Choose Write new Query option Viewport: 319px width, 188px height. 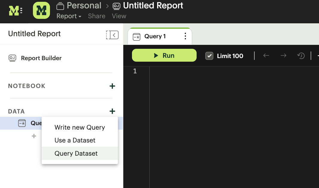pos(80,127)
